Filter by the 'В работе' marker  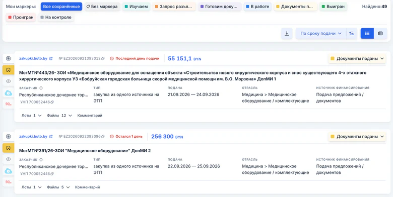click(257, 7)
